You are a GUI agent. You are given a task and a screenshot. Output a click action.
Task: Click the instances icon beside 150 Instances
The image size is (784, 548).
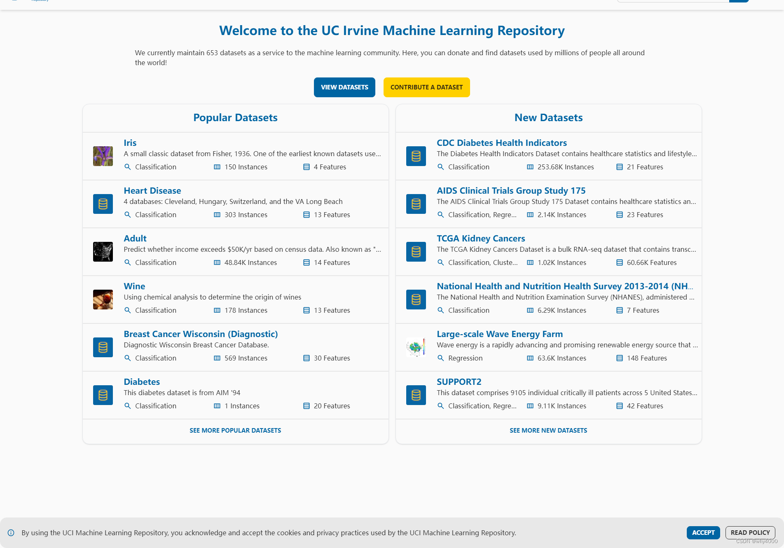[217, 167]
